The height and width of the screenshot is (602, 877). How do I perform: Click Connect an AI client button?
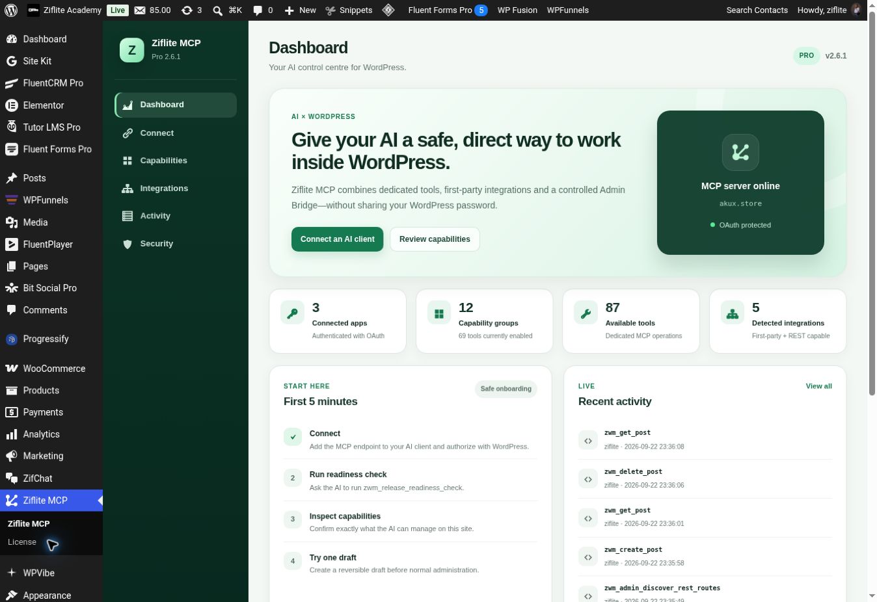(337, 239)
